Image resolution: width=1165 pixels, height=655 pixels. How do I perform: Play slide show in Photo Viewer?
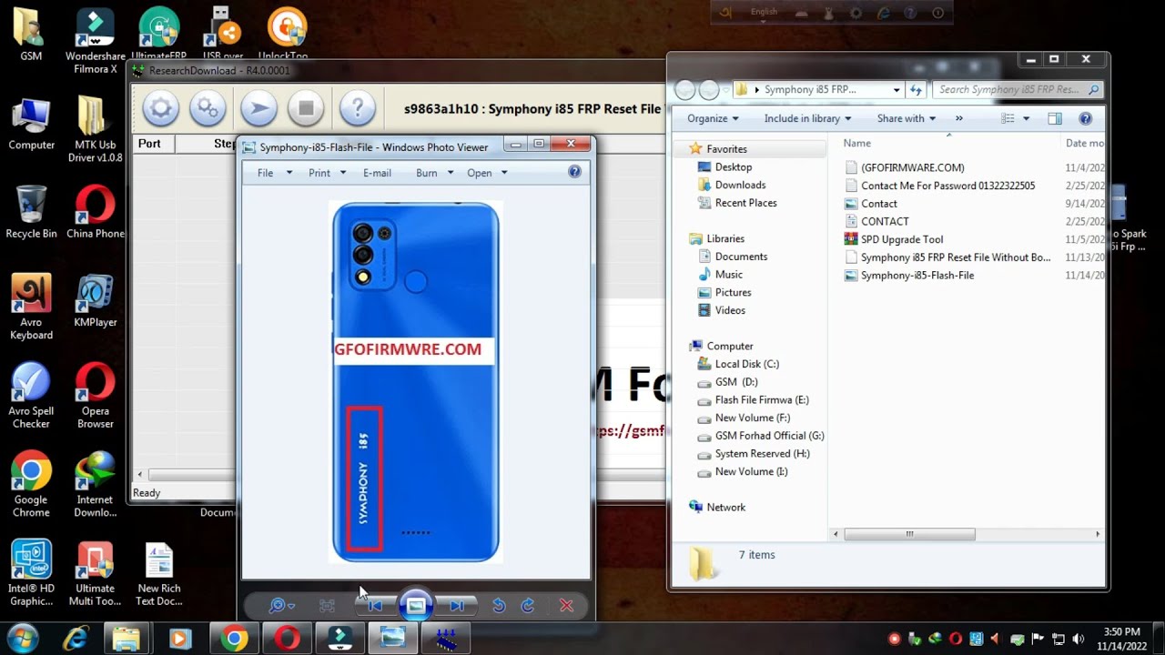(x=416, y=605)
